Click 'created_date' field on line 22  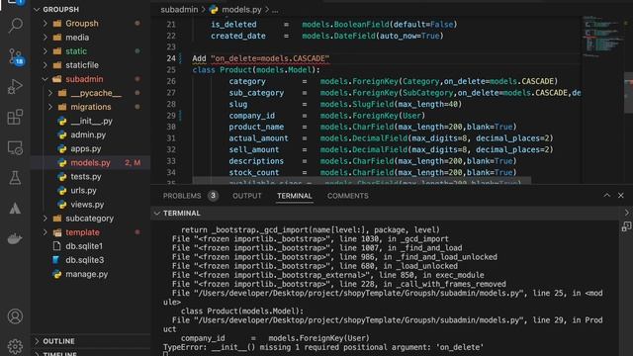pos(238,36)
